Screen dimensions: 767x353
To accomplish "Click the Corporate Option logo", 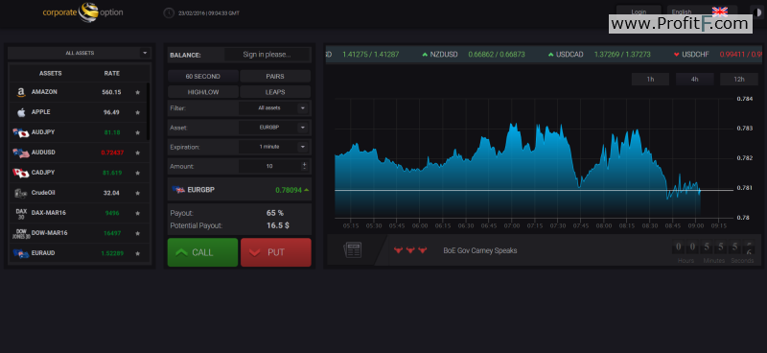I will [82, 12].
